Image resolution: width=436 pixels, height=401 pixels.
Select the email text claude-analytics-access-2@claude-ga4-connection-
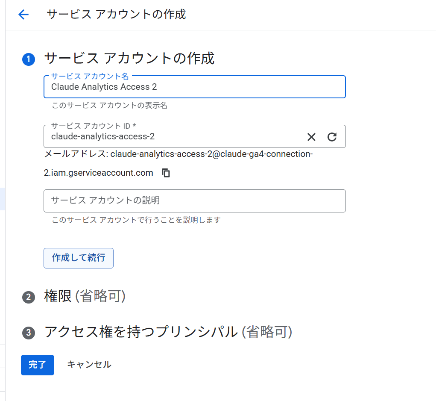211,154
